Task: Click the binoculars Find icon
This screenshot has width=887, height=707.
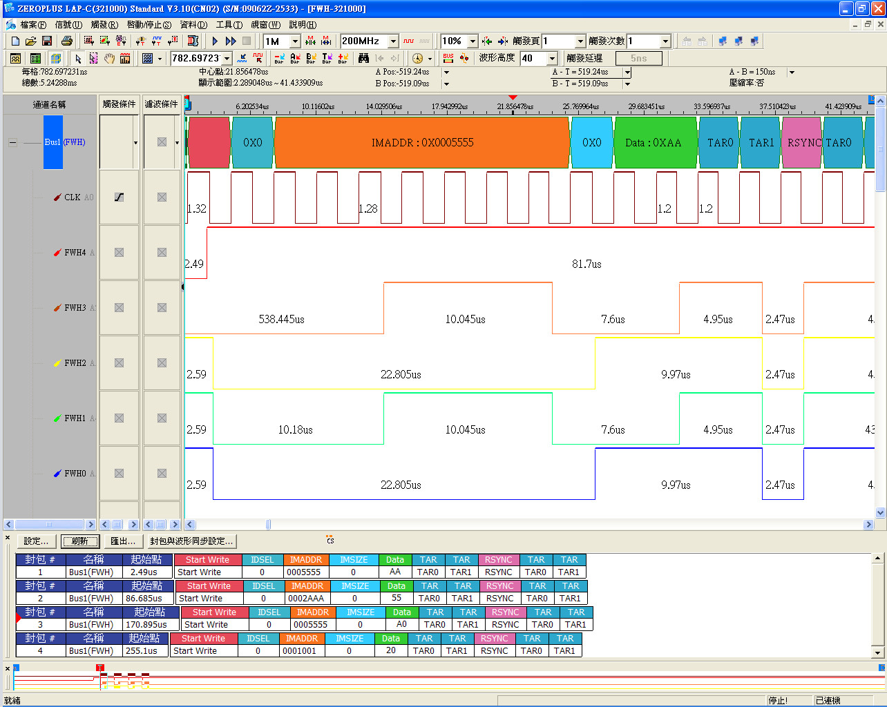Action: point(363,59)
